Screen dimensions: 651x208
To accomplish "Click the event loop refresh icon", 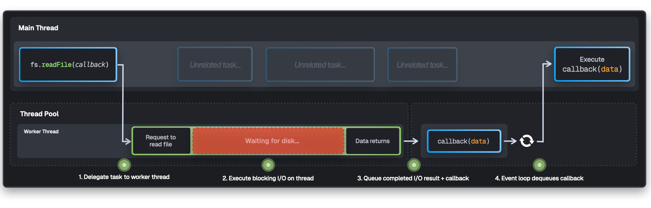I will [x=527, y=141].
